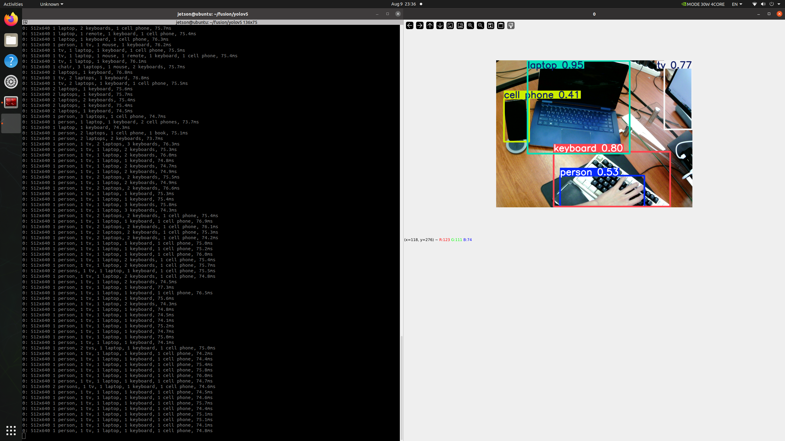Viewport: 785px width, 441px height.
Task: Copy the image to clipboard
Action: [501, 25]
